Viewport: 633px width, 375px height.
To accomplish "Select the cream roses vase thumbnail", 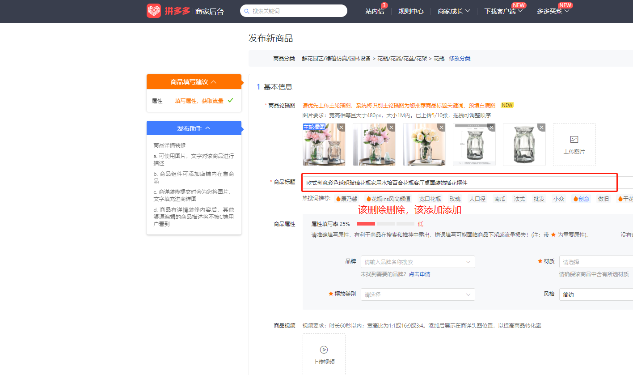I will tap(424, 145).
